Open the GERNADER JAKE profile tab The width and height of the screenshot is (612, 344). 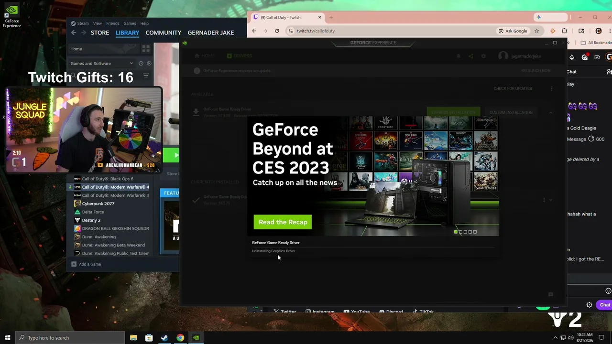click(x=211, y=32)
